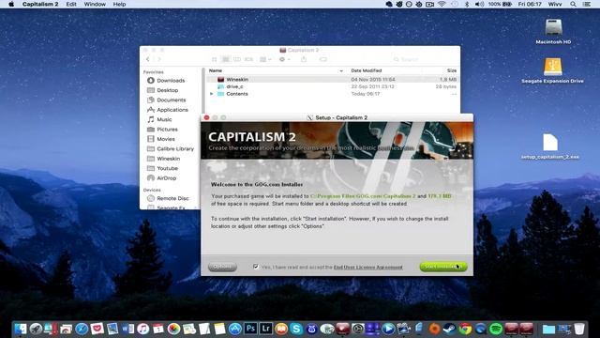Launch Spotify from the Dock
Viewport: 600px width, 338px height.
click(496, 329)
